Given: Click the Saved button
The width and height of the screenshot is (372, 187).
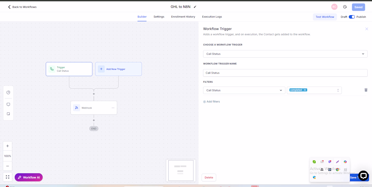Looking at the screenshot, I should tap(358, 7).
